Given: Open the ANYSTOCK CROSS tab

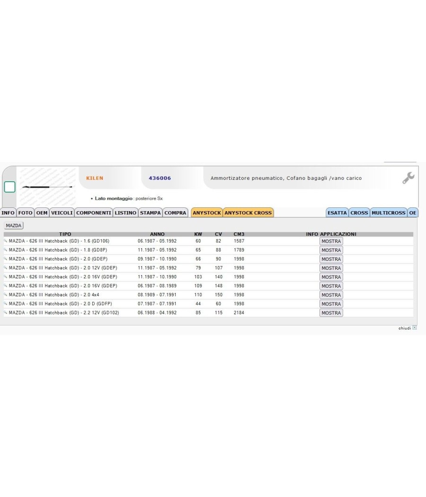Looking at the screenshot, I should click(x=248, y=213).
